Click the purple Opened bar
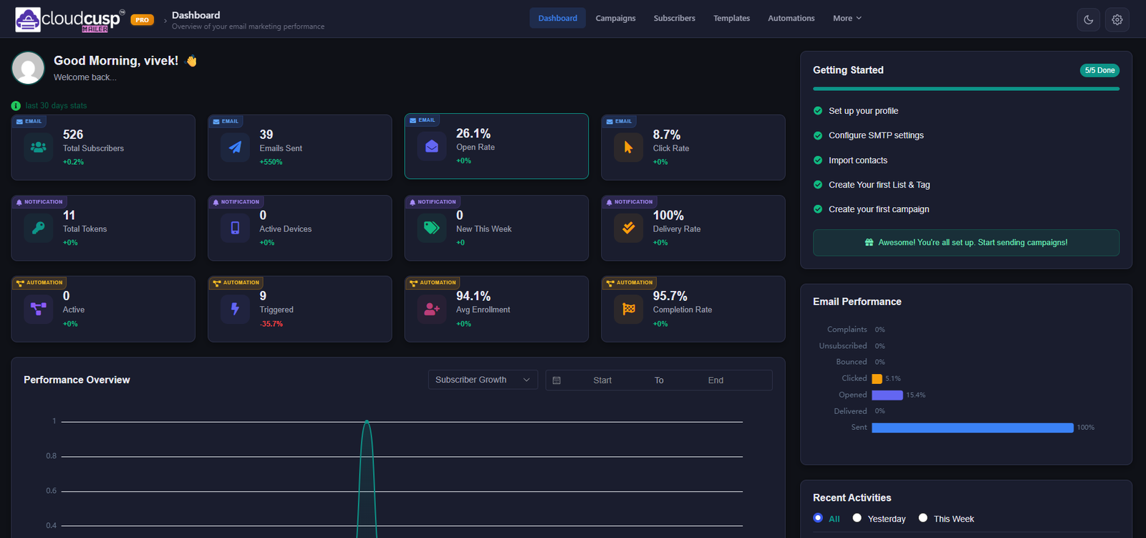The height and width of the screenshot is (538, 1146). pyautogui.click(x=887, y=395)
